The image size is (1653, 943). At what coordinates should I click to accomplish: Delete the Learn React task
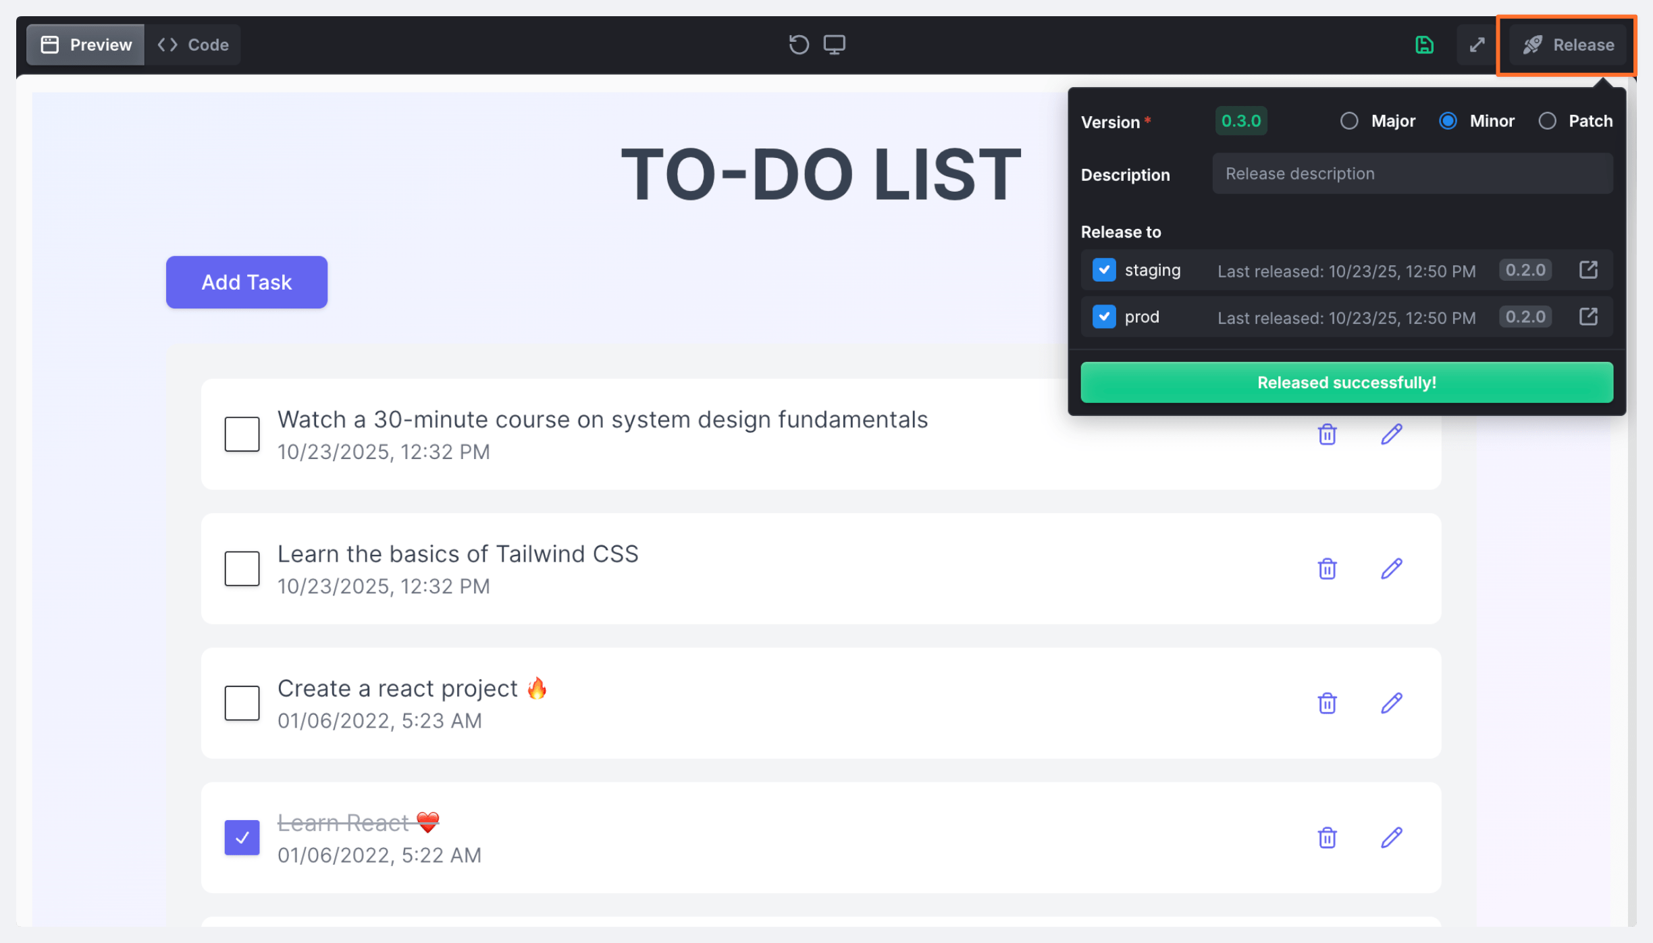tap(1327, 838)
